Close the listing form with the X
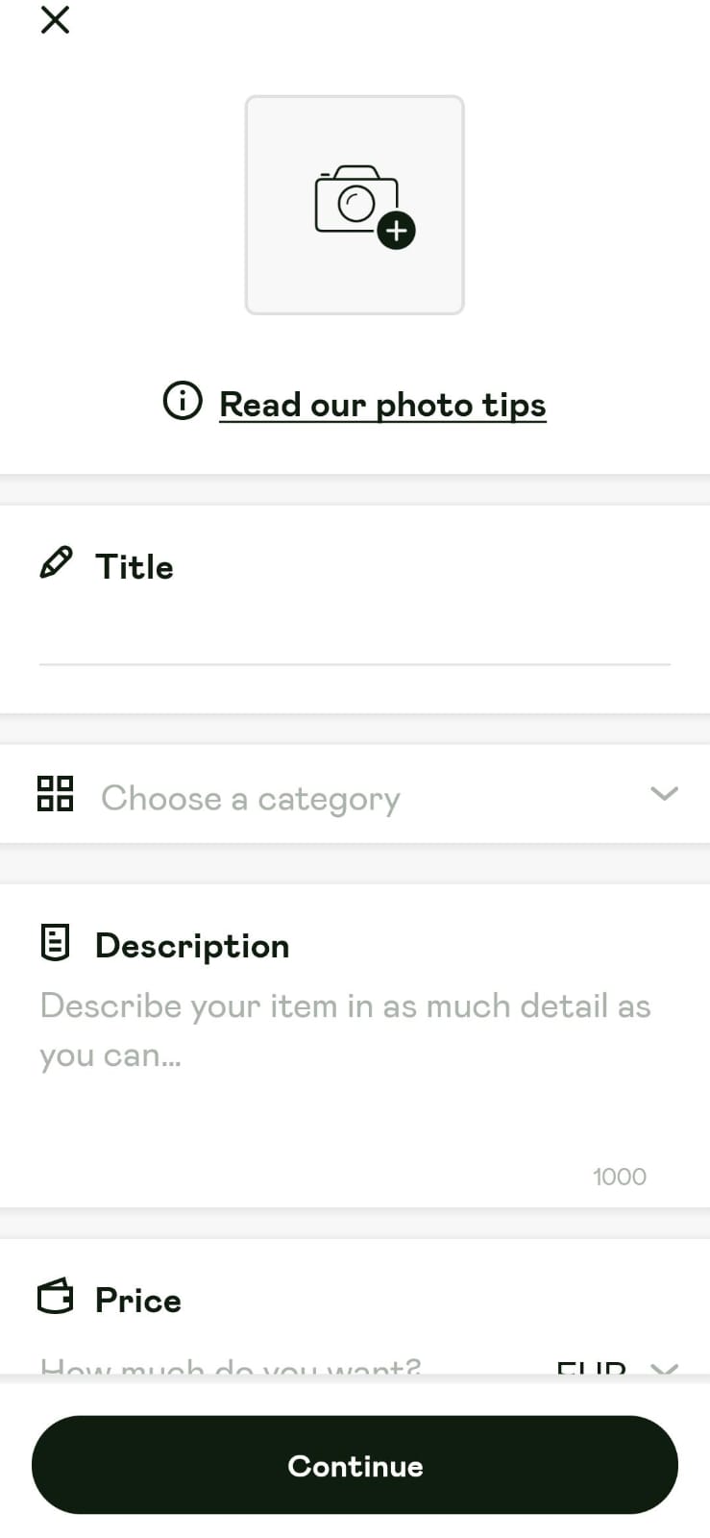Image resolution: width=710 pixels, height=1538 pixels. pos(55,20)
